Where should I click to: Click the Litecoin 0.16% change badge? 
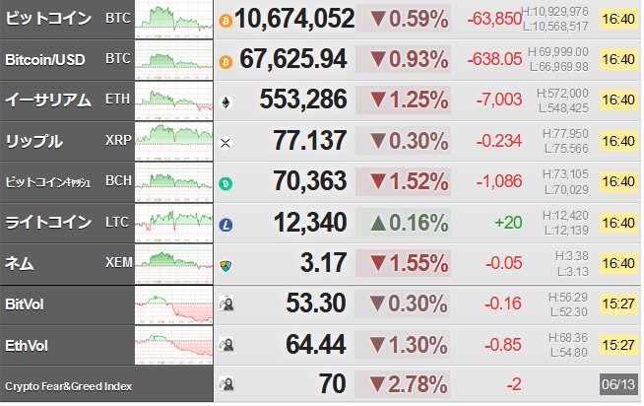(x=403, y=223)
